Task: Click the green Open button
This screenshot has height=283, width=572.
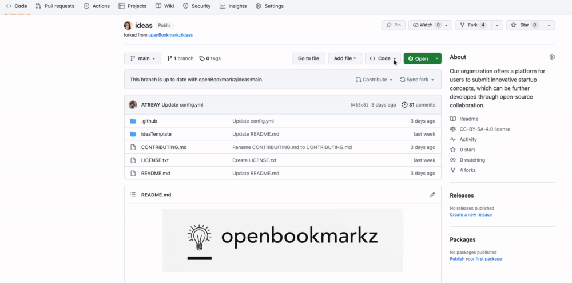Action: pyautogui.click(x=418, y=58)
